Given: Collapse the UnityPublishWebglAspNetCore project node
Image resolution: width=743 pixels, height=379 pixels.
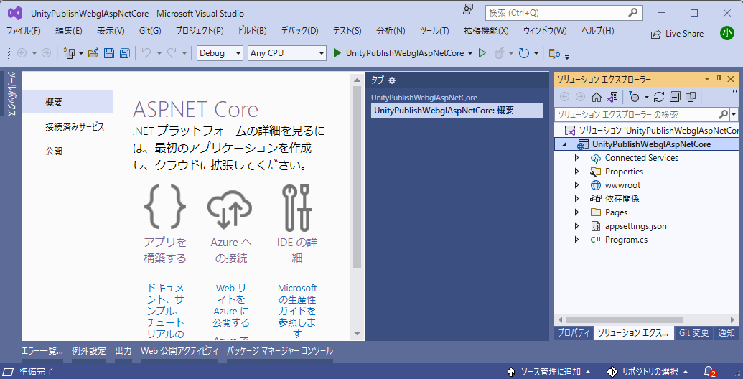Looking at the screenshot, I should click(x=564, y=144).
